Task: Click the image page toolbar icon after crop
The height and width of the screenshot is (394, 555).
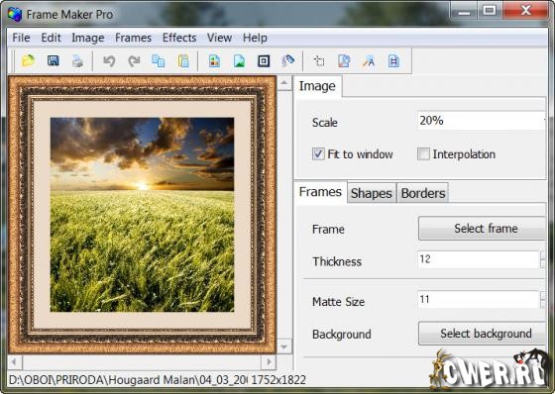Action: click(x=344, y=60)
